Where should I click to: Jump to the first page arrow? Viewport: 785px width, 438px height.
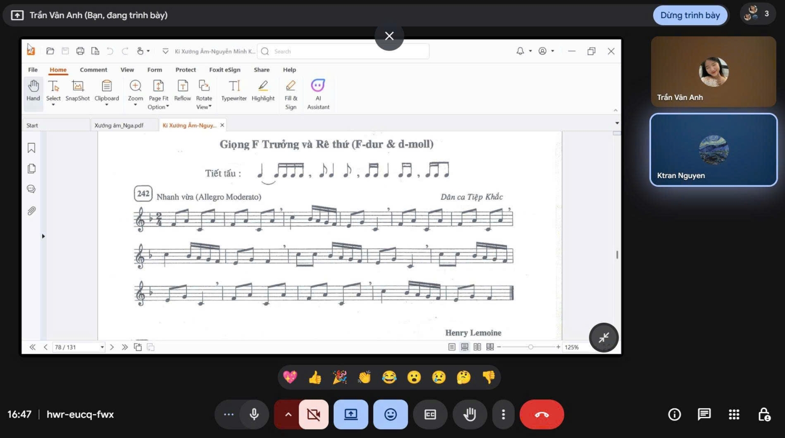click(x=32, y=347)
